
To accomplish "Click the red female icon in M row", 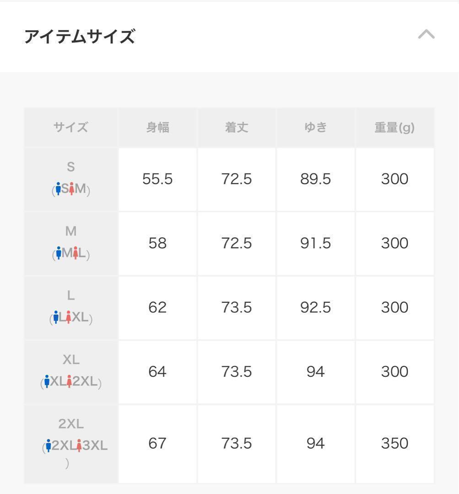I will [x=75, y=253].
